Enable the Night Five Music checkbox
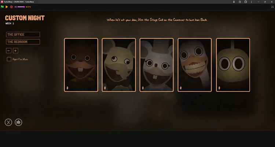This screenshot has width=275, height=147. 9,59
